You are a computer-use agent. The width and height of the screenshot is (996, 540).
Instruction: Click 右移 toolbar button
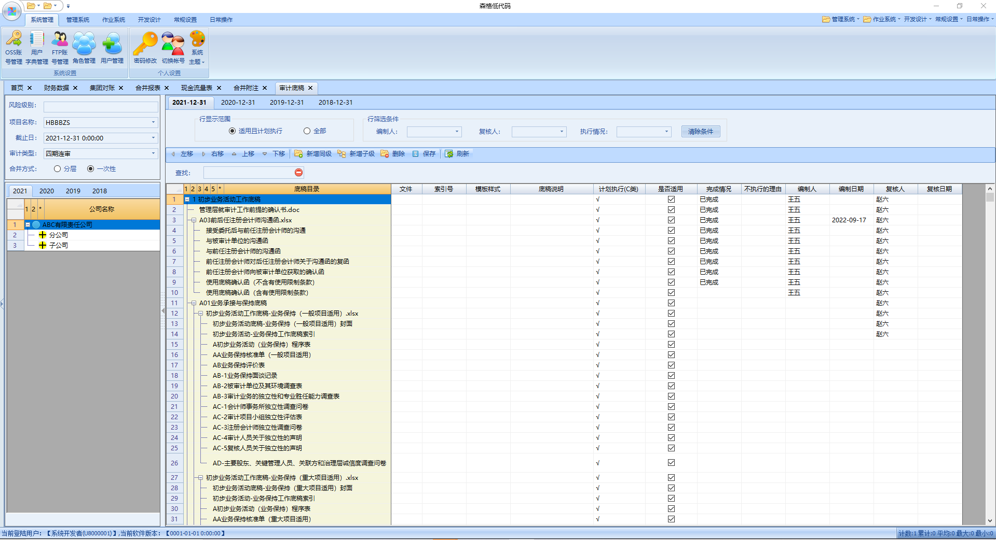(x=213, y=154)
